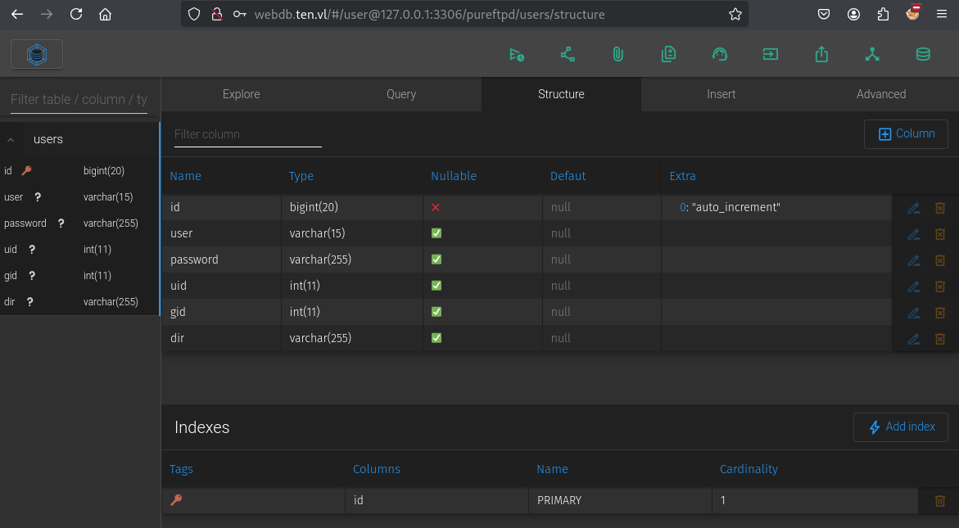959x528 pixels.
Task: Switch to the Query tab
Action: coord(401,94)
